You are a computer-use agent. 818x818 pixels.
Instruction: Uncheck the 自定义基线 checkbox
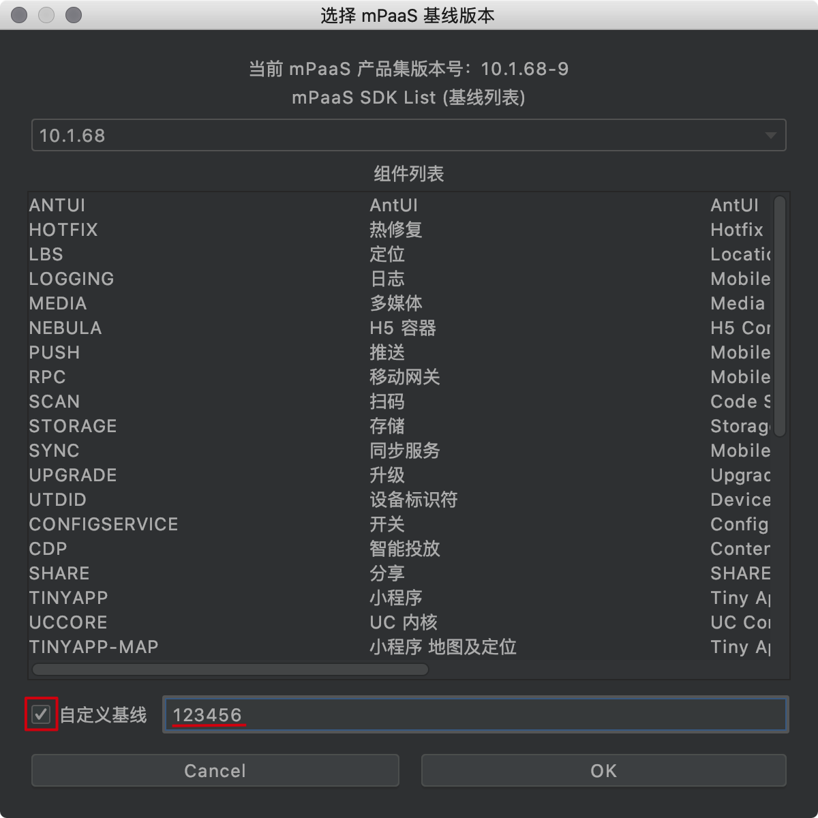click(x=41, y=714)
